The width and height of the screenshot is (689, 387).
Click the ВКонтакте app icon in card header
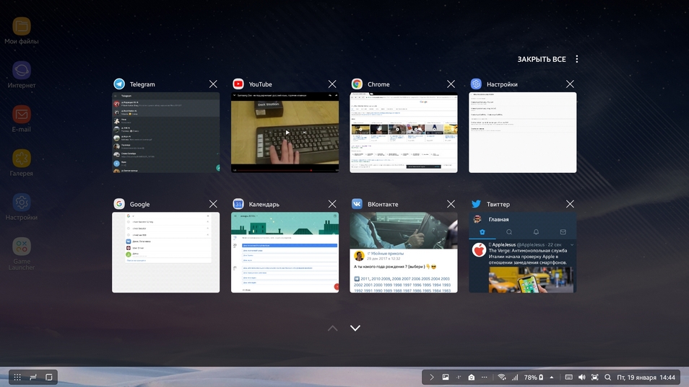pos(357,204)
